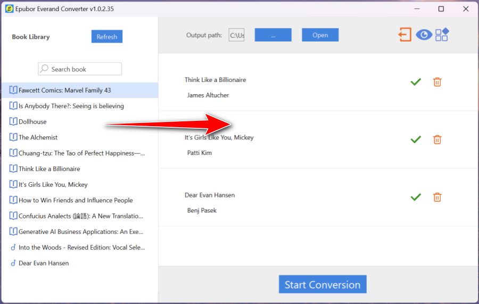Delete Dear Evan Hansen with trash icon

pos(437,198)
